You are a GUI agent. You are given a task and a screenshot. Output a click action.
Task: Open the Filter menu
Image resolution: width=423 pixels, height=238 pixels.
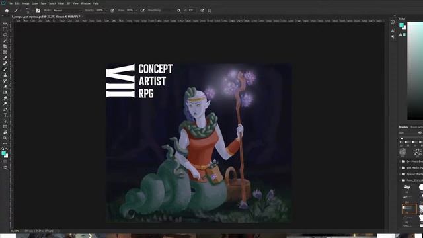click(61, 3)
